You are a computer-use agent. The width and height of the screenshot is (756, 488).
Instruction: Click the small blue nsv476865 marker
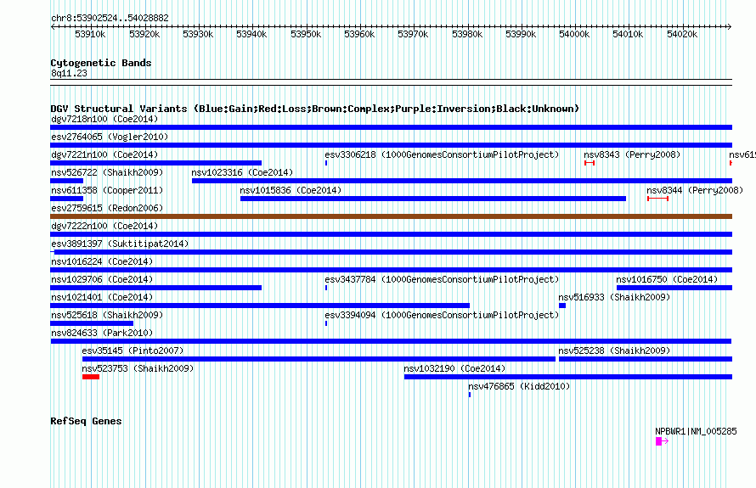tap(470, 395)
